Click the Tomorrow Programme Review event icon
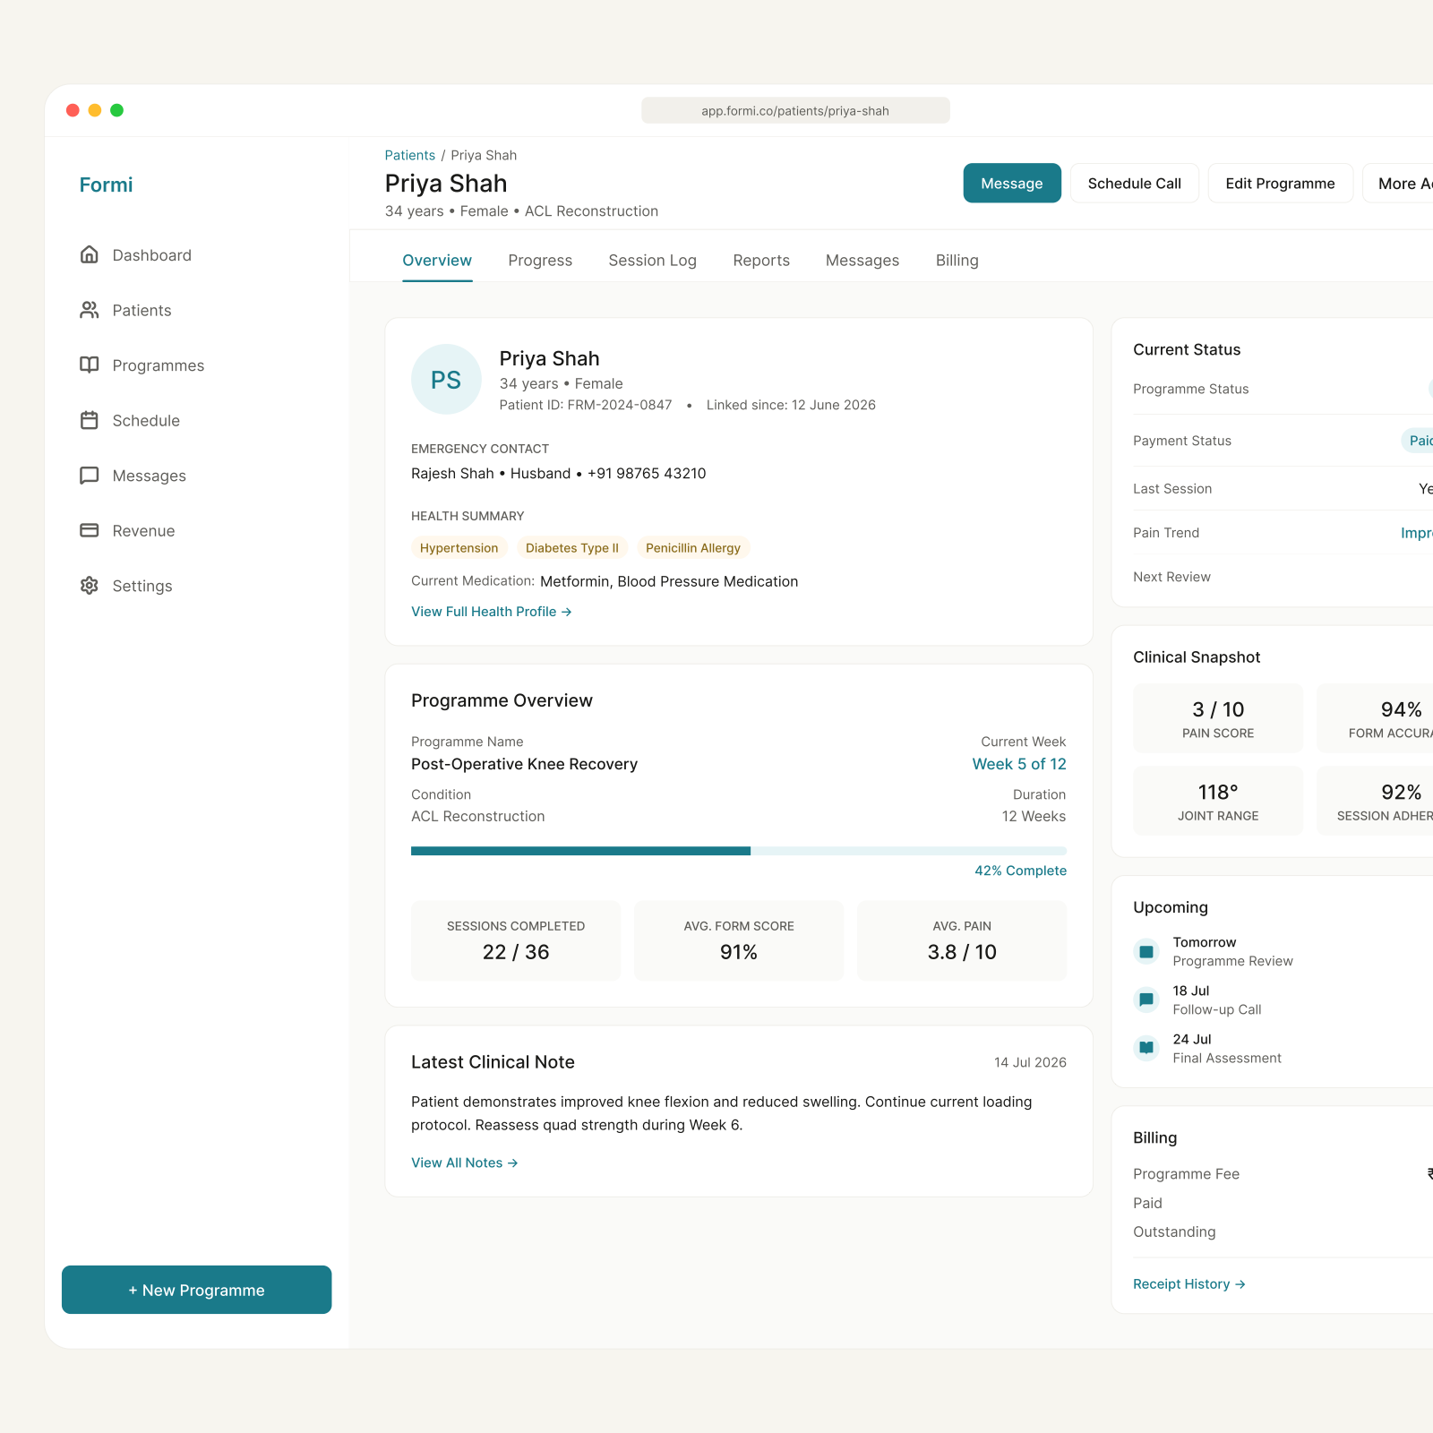The image size is (1433, 1433). tap(1146, 951)
